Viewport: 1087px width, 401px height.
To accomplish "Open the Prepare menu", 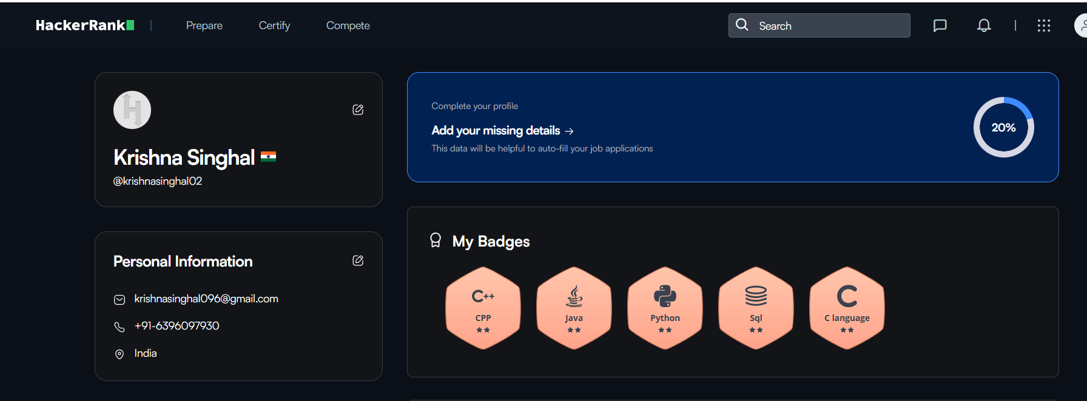I will (204, 25).
